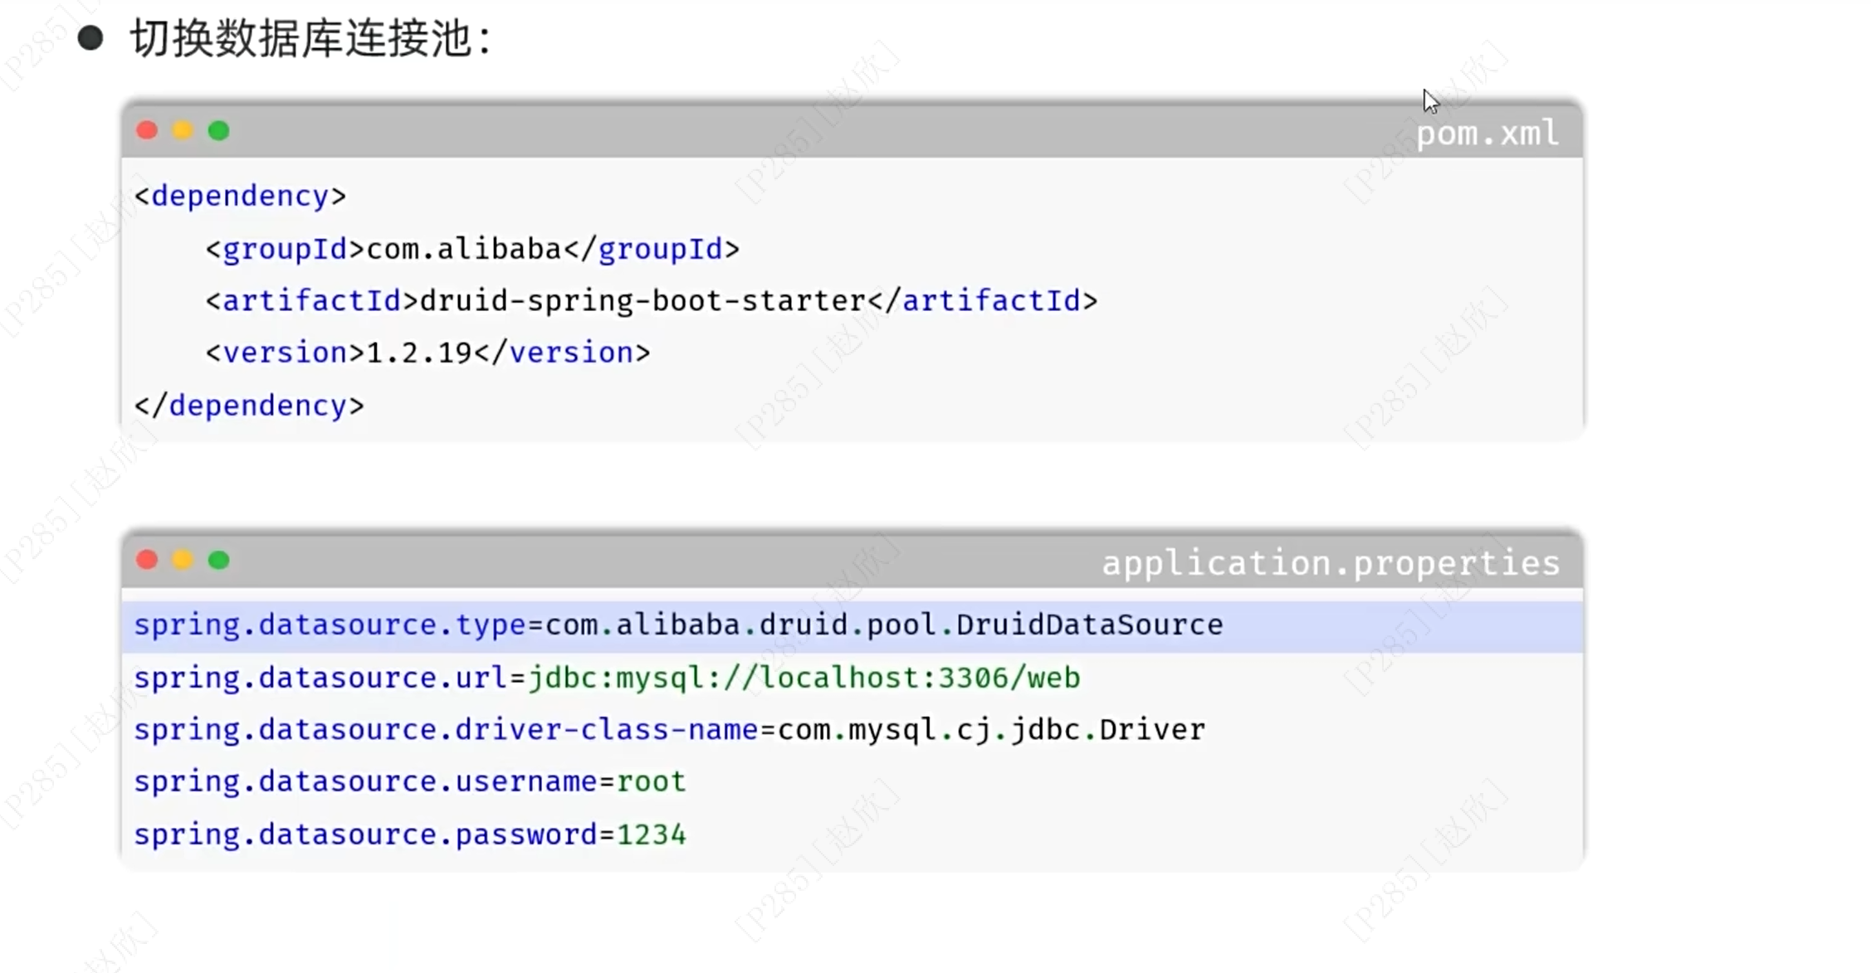Click the driver-class-name property line
This screenshot has width=1871, height=973.
pos(669,730)
